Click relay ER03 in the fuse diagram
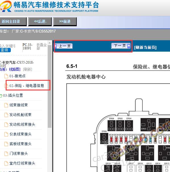 (148, 125)
